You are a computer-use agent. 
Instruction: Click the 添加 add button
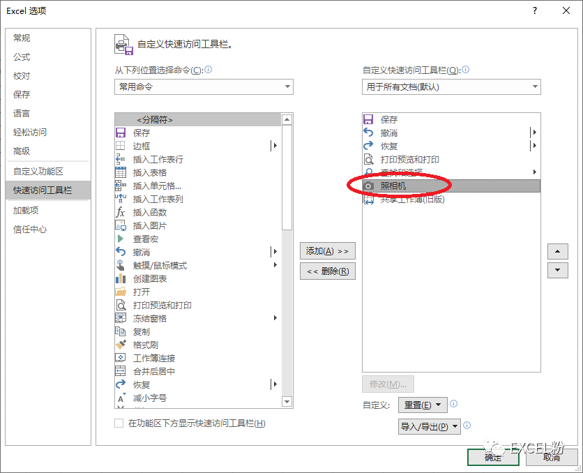(328, 251)
